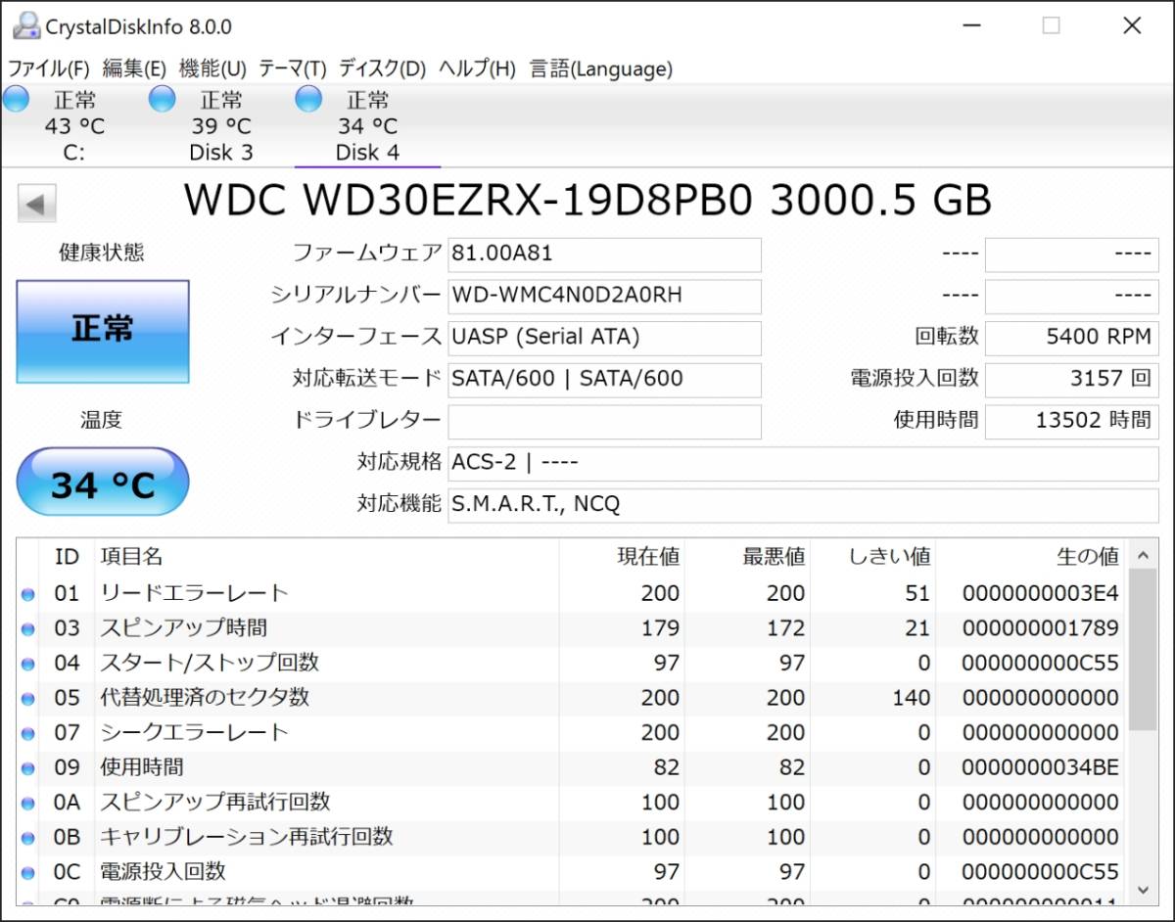Switch to the C: drive tab
The width and height of the screenshot is (1175, 922).
click(73, 125)
